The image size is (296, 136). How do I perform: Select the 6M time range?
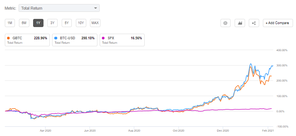pos(24,23)
